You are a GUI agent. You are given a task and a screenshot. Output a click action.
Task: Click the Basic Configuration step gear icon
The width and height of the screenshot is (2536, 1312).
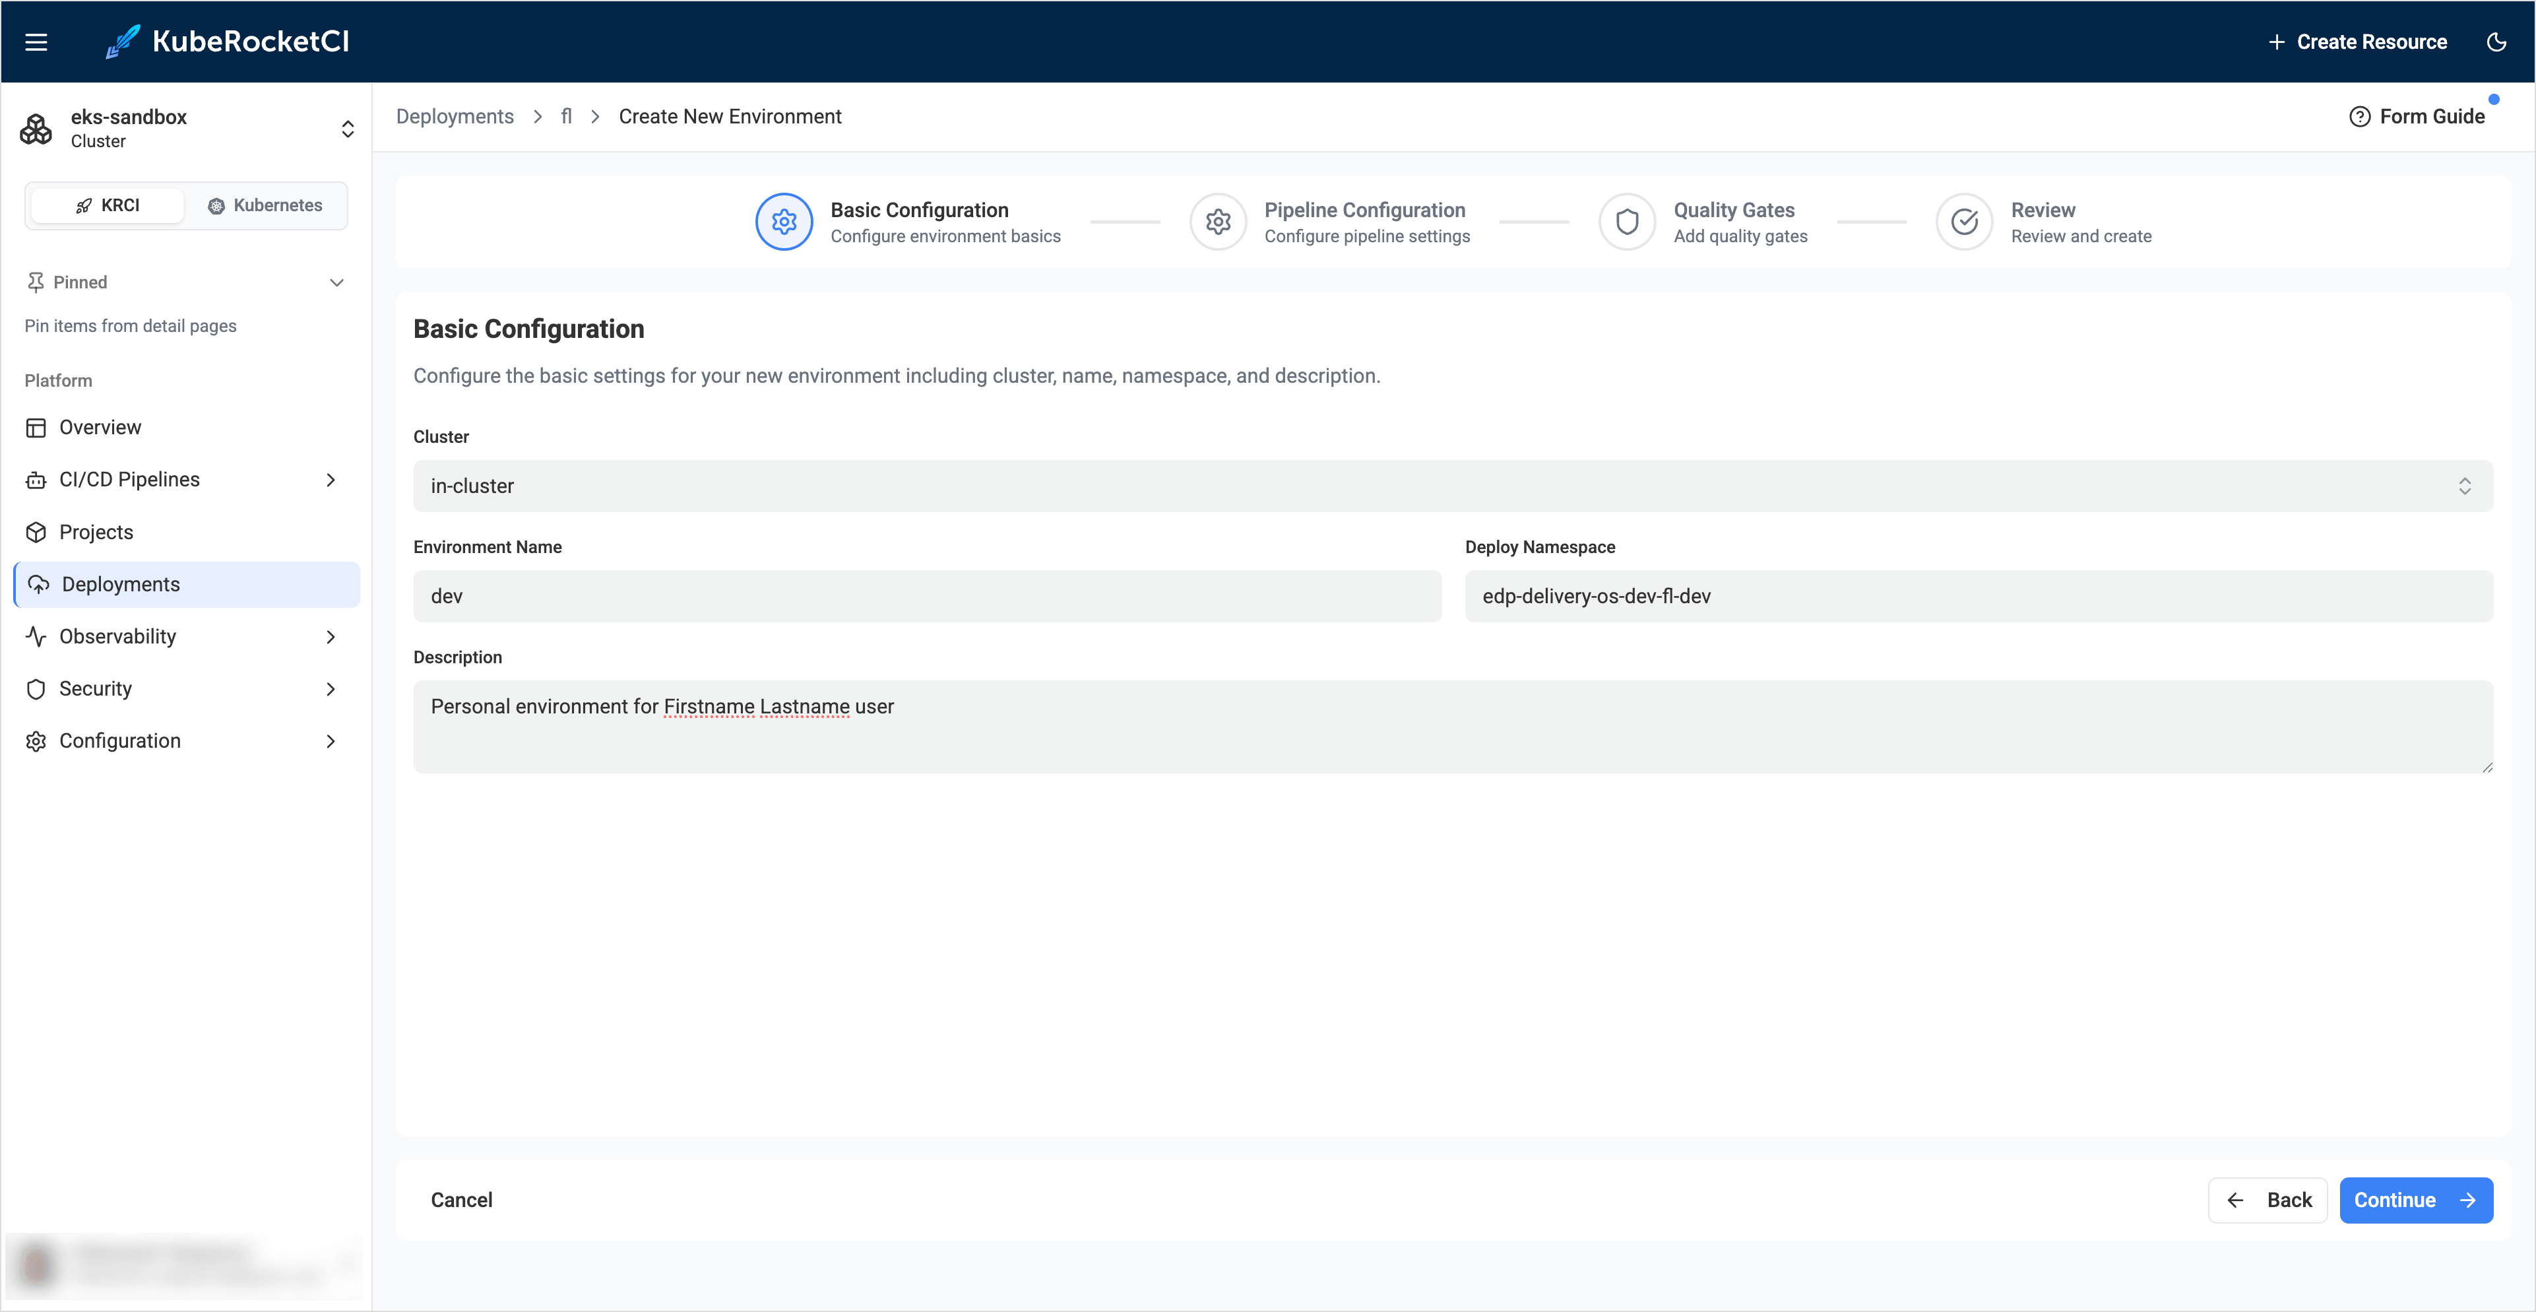(x=784, y=222)
